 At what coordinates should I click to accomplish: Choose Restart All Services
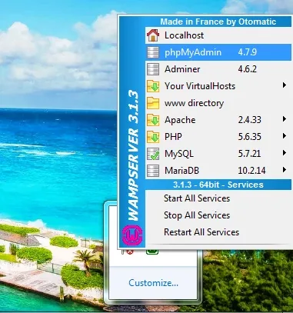(218, 232)
